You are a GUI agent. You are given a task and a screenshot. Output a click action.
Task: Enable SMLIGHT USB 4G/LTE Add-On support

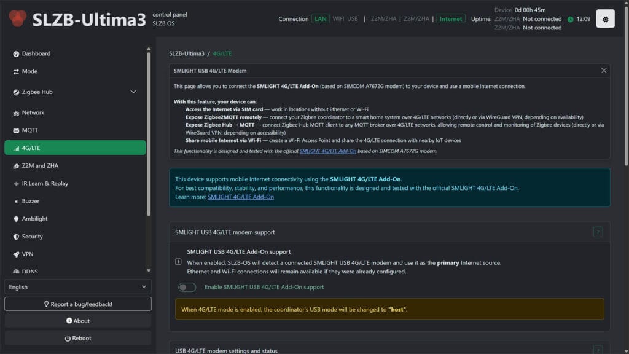[x=187, y=287]
